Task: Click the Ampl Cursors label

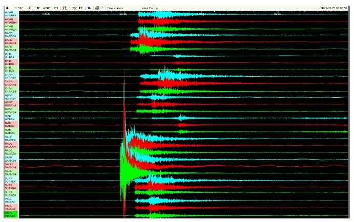Action: click(150, 8)
